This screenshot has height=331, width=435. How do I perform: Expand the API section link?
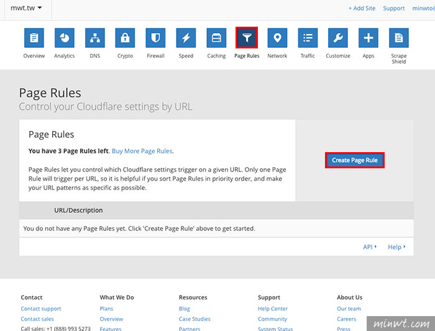point(370,247)
